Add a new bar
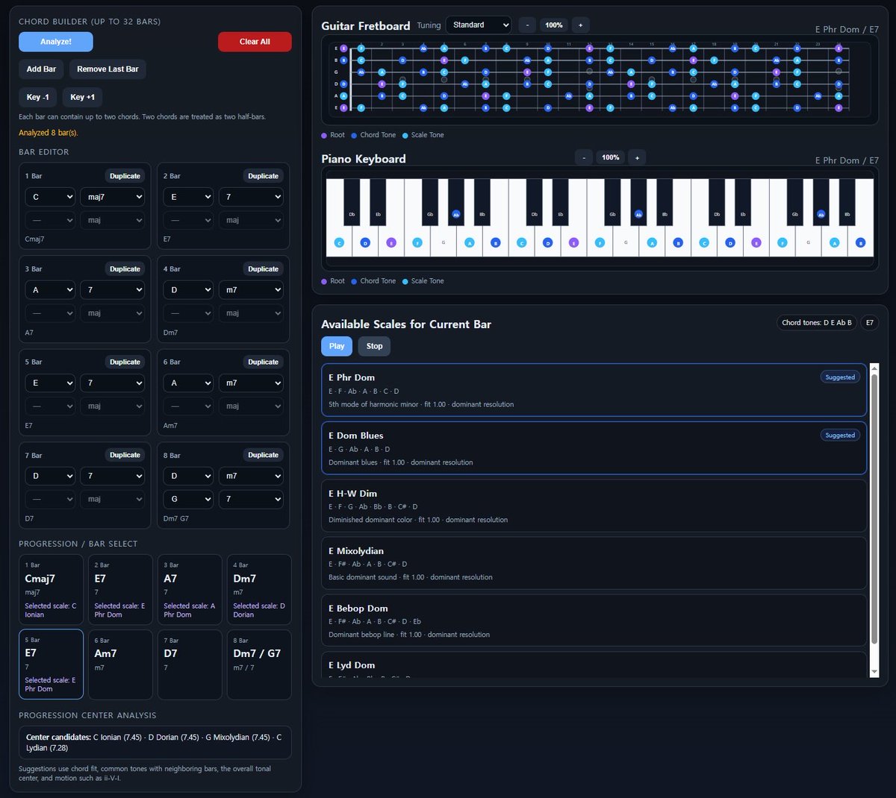 (41, 69)
